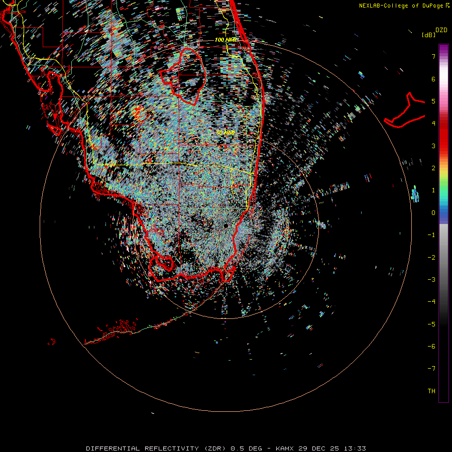Click the 100 NMI range ring label
Screen dimensions: 452x452
225,40
